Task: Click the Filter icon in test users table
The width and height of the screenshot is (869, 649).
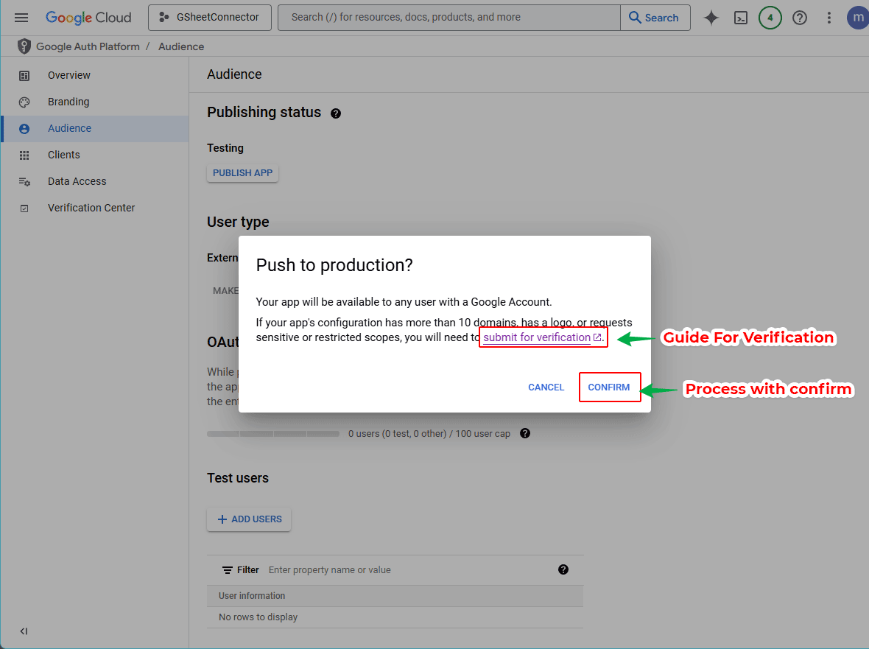Action: click(228, 570)
